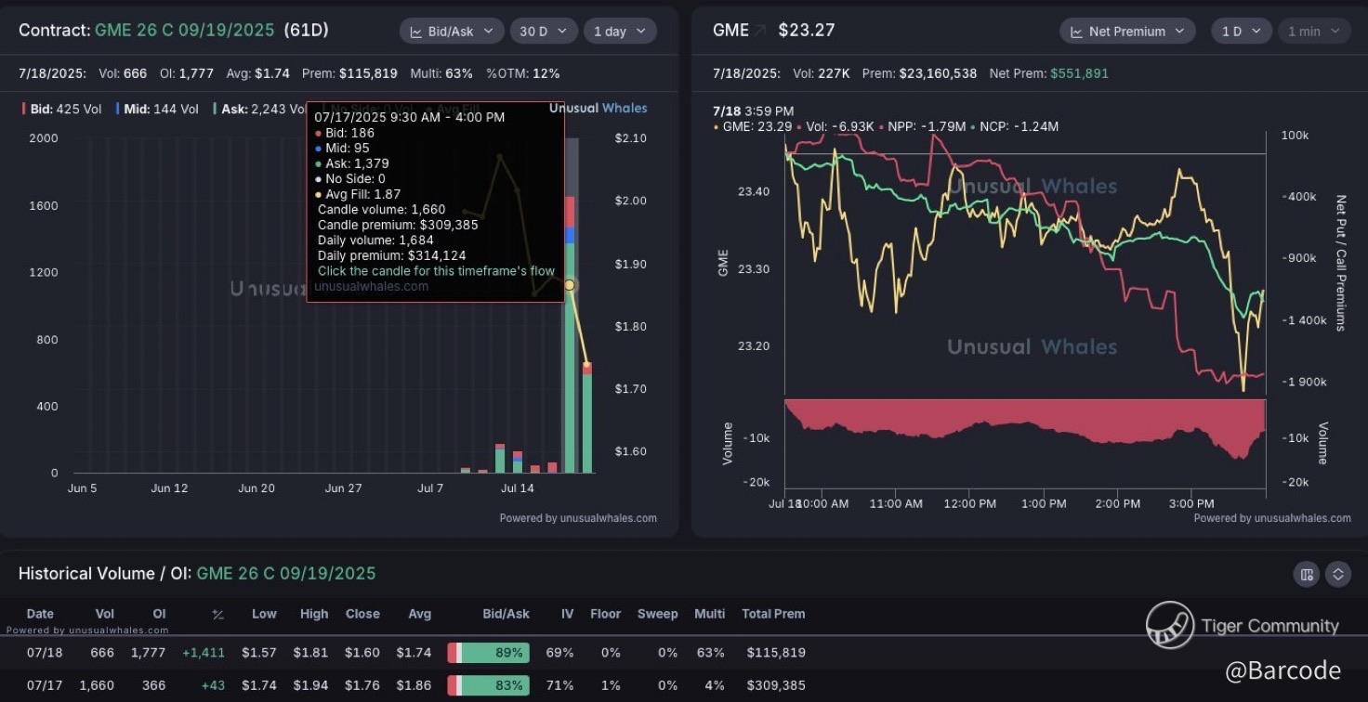Viewport: 1368px width, 702px height.
Task: Sort table by Vol column header
Action: click(x=105, y=614)
